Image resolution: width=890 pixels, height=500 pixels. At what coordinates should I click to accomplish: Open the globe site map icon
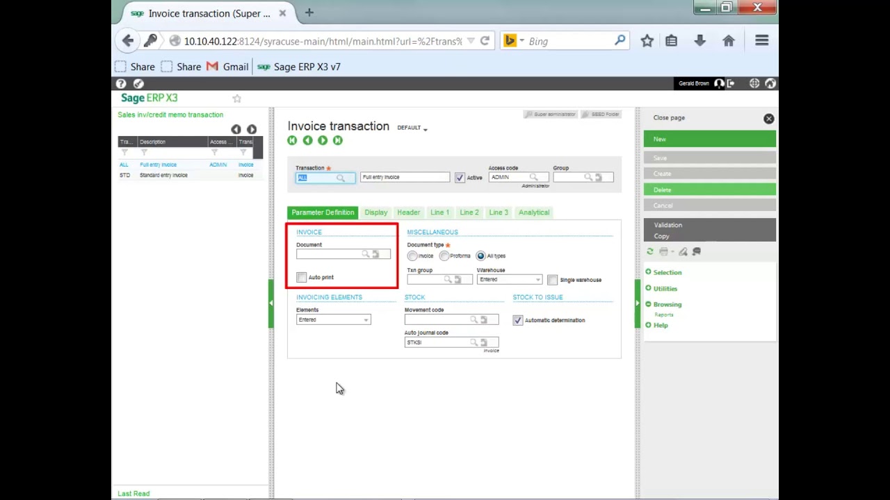754,83
